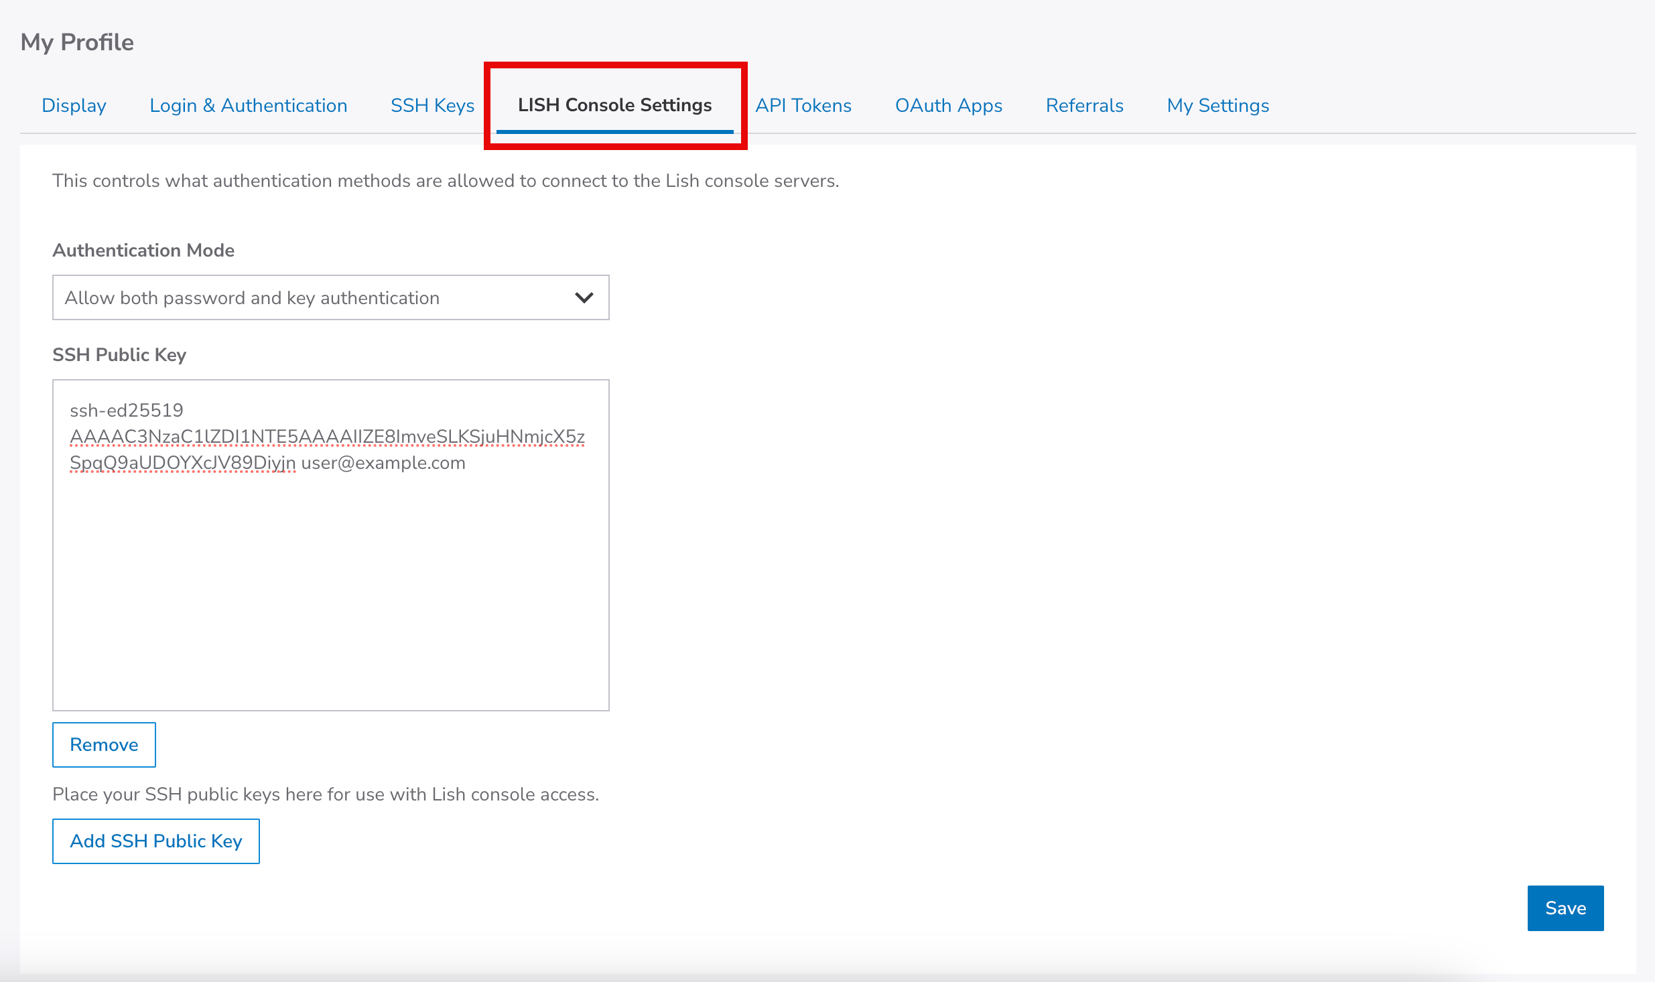
Task: Click the My Profile heading
Action: coord(77,42)
